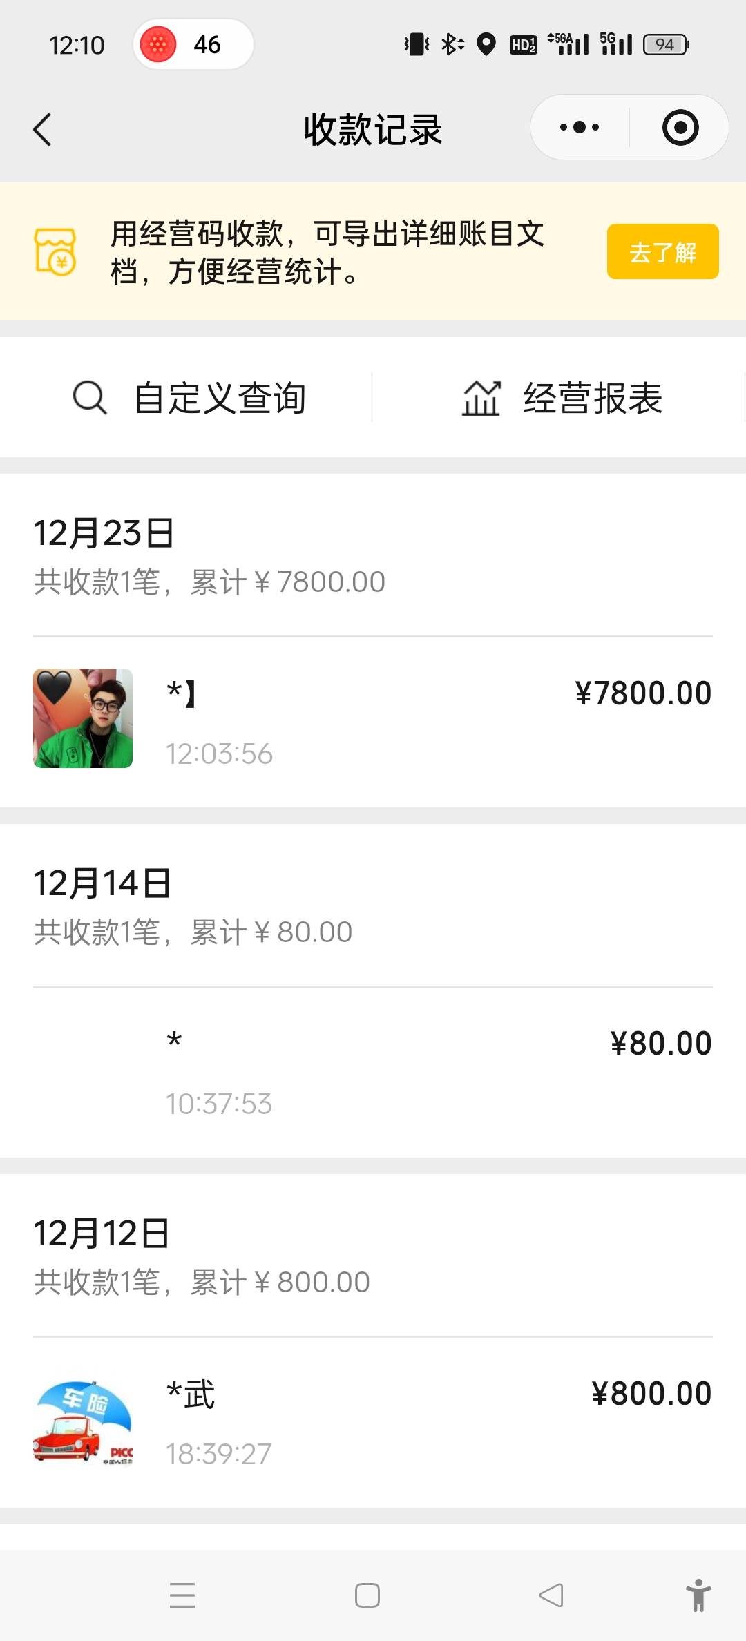The width and height of the screenshot is (746, 1641).
Task: Tap the business report chart icon
Action: click(481, 398)
